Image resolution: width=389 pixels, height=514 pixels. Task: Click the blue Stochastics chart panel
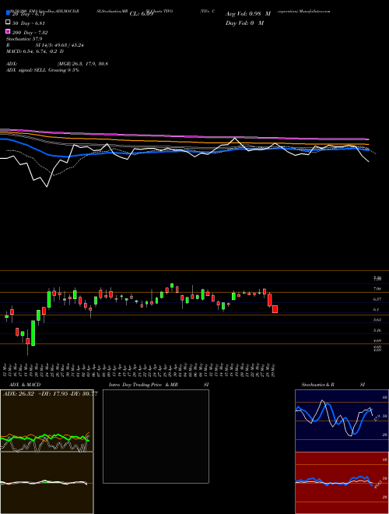point(342,421)
